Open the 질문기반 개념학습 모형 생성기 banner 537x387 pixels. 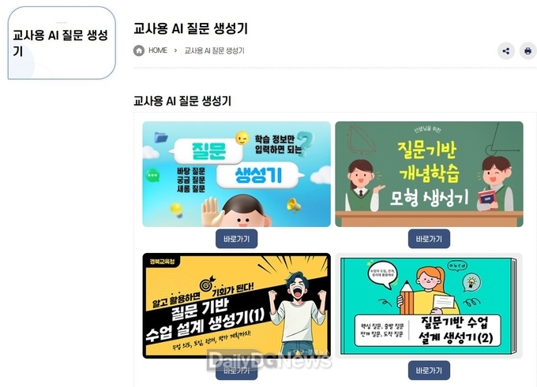point(429,174)
